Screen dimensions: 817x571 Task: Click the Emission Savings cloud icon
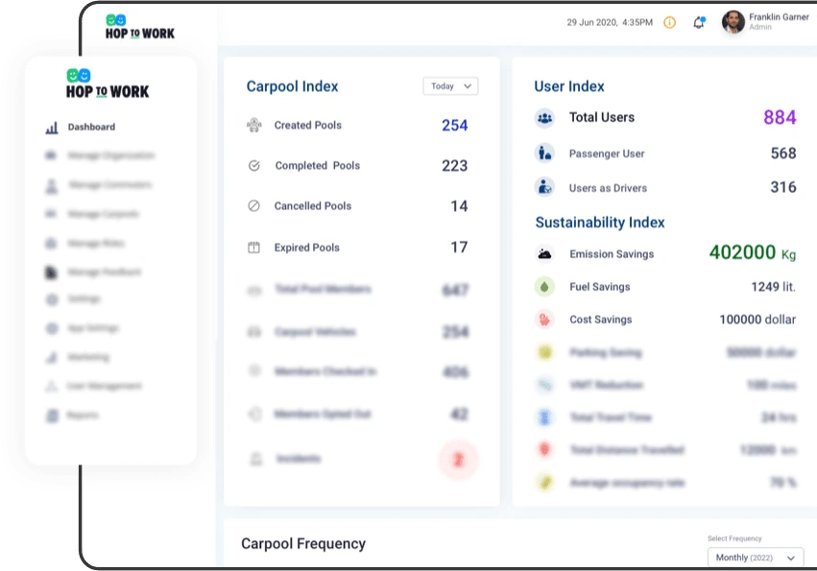coord(544,254)
